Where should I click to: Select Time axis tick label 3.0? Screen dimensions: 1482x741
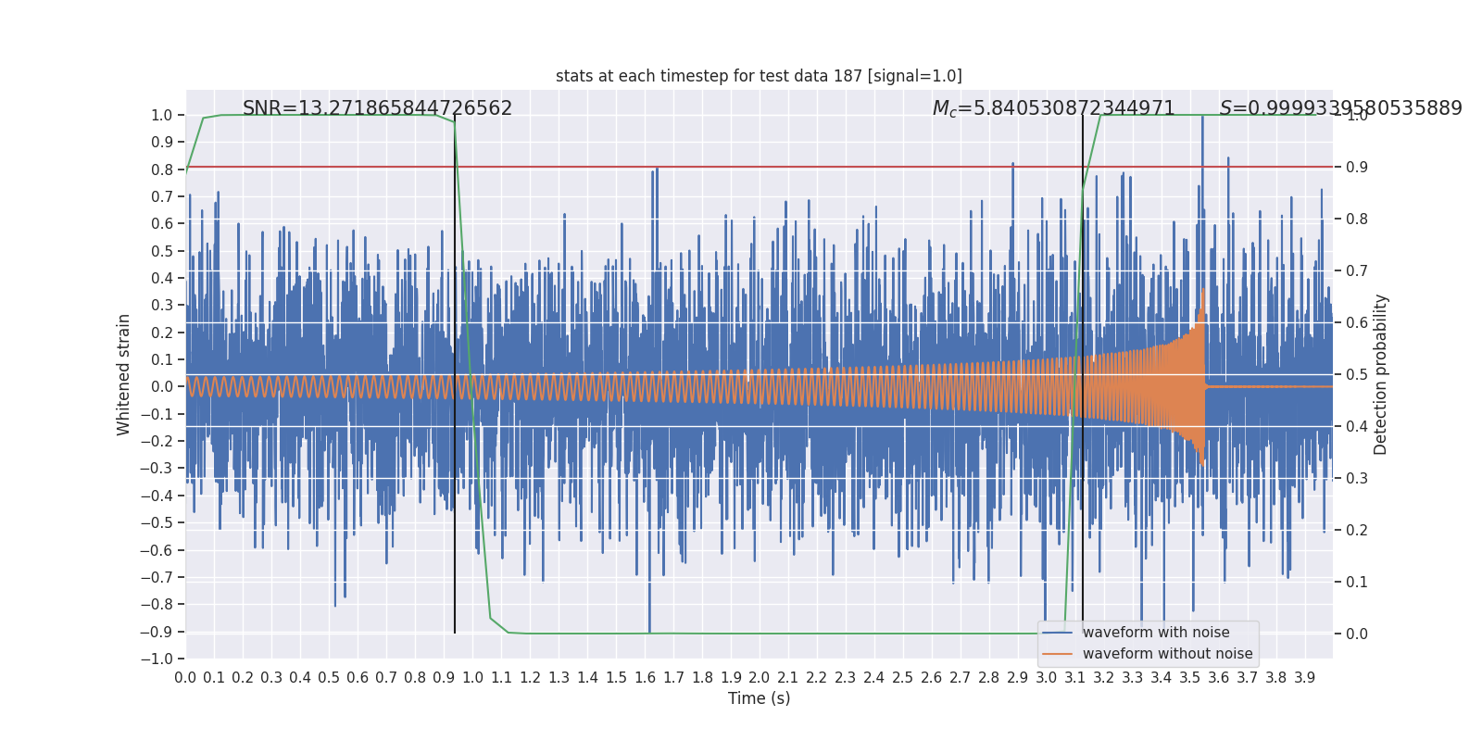1047,678
